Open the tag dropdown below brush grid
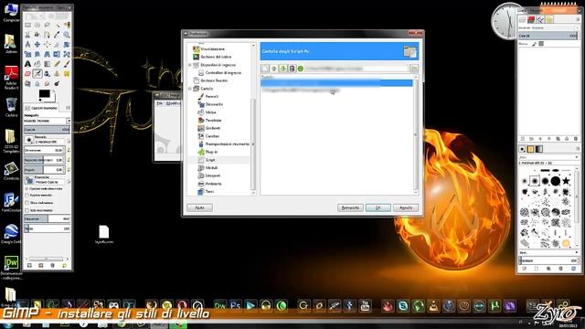Viewport: 585px width, 329px height. [548, 252]
